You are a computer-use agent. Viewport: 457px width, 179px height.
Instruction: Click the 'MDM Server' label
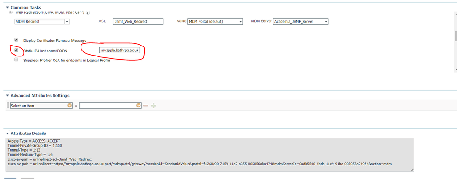[x=261, y=21]
